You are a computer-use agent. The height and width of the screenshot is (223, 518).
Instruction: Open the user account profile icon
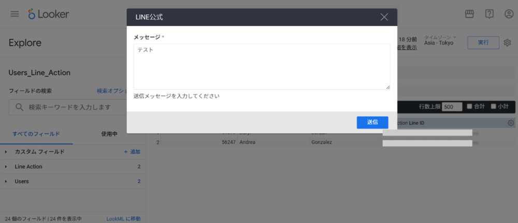click(509, 14)
